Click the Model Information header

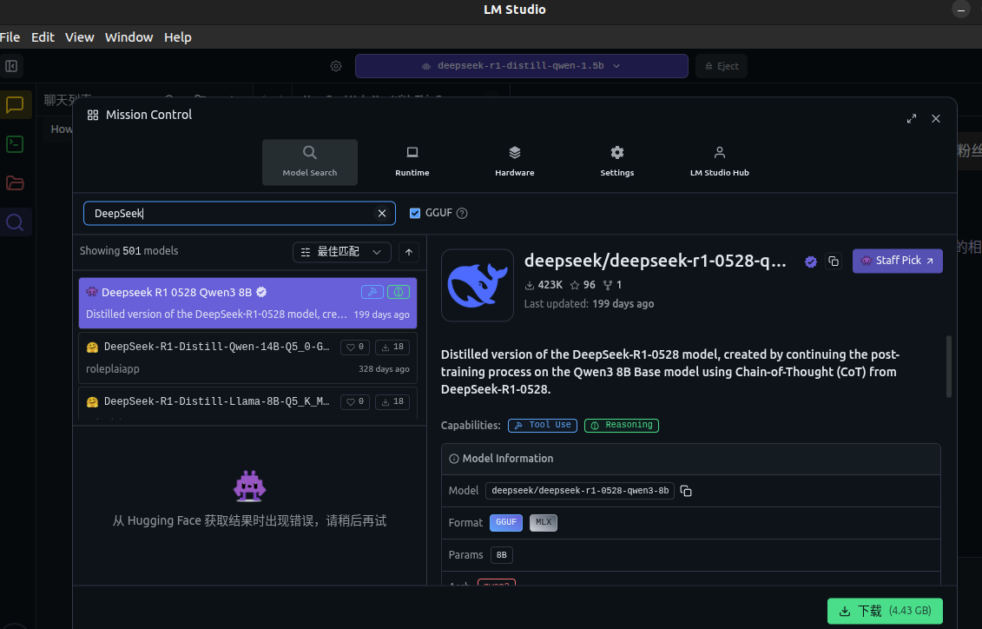691,459
